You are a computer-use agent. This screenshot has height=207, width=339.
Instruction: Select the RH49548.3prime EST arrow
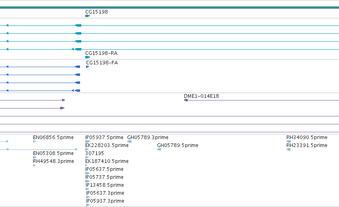(x=34, y=165)
